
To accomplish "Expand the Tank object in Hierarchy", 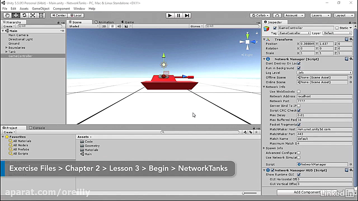I will pos(6,52).
